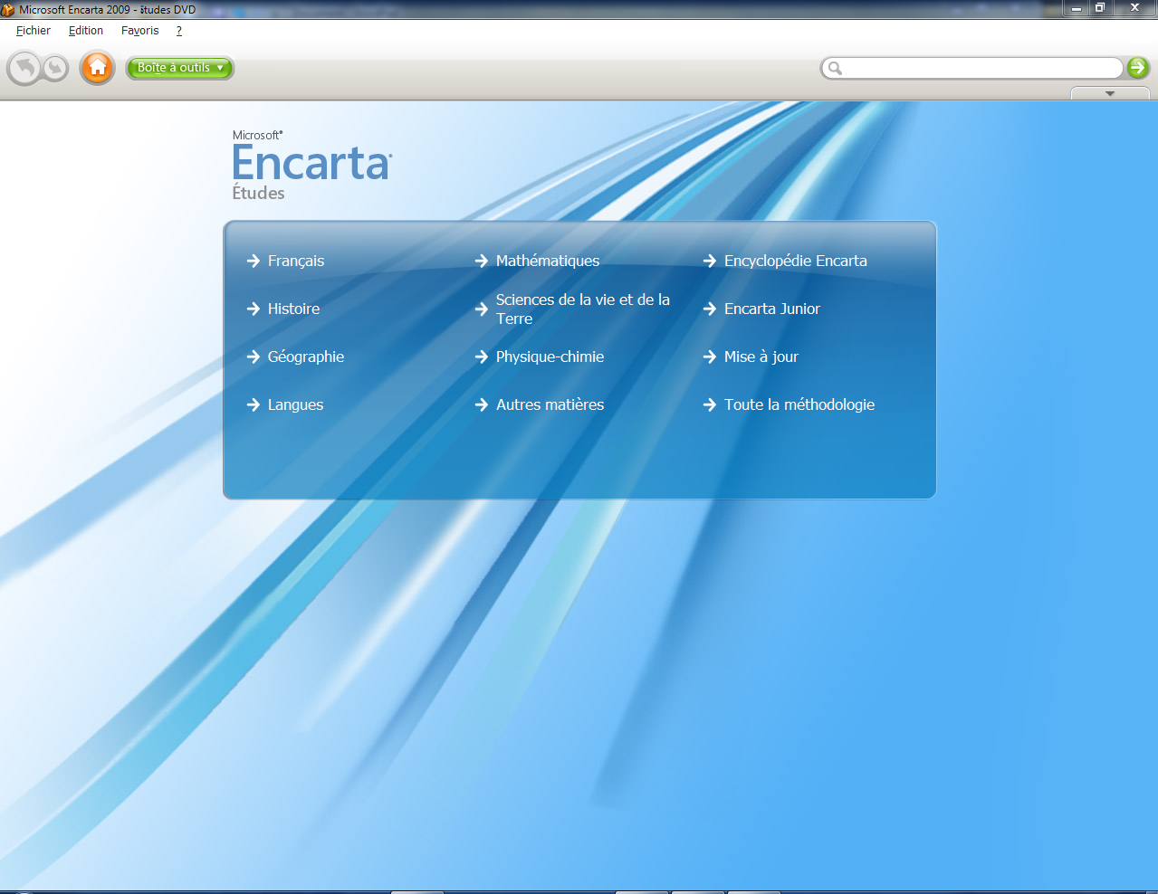Minimize the Encarta window
1158x894 pixels.
(x=1077, y=8)
